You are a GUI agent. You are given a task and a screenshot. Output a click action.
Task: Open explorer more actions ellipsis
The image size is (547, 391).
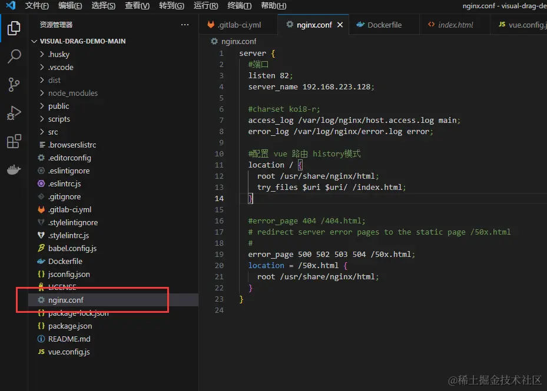pyautogui.click(x=185, y=25)
